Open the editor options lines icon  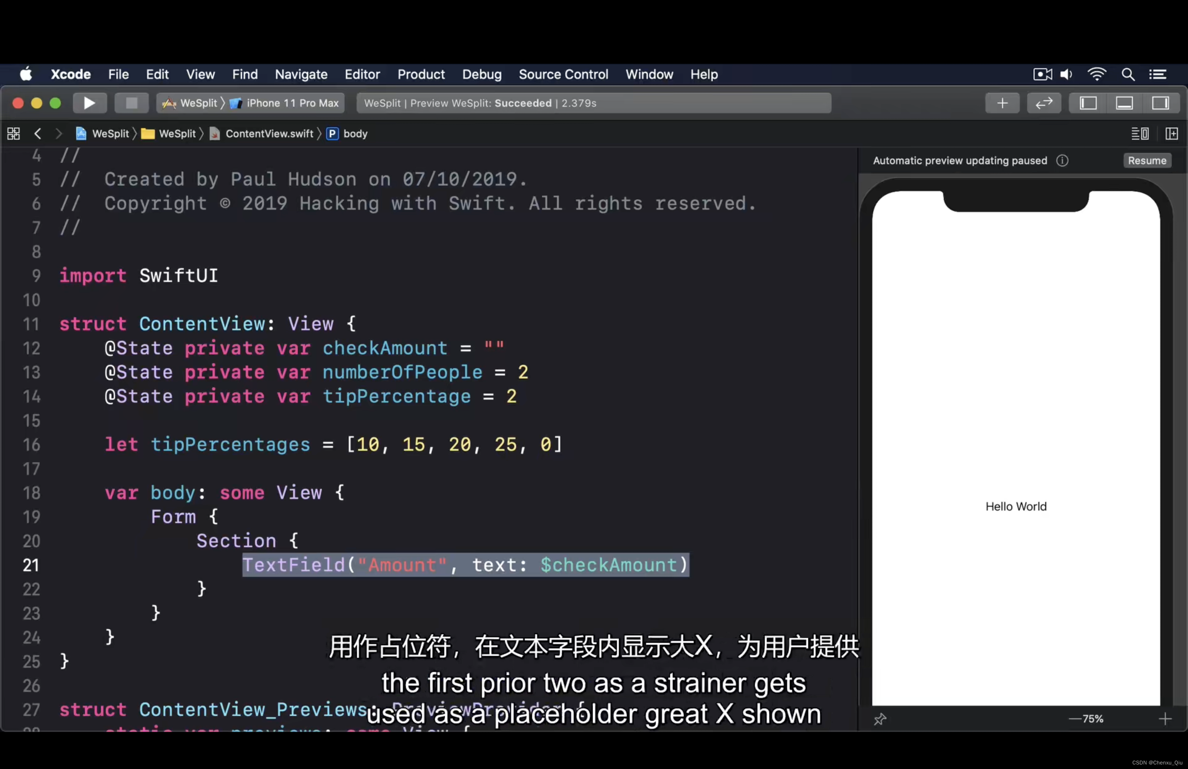pos(1140,134)
